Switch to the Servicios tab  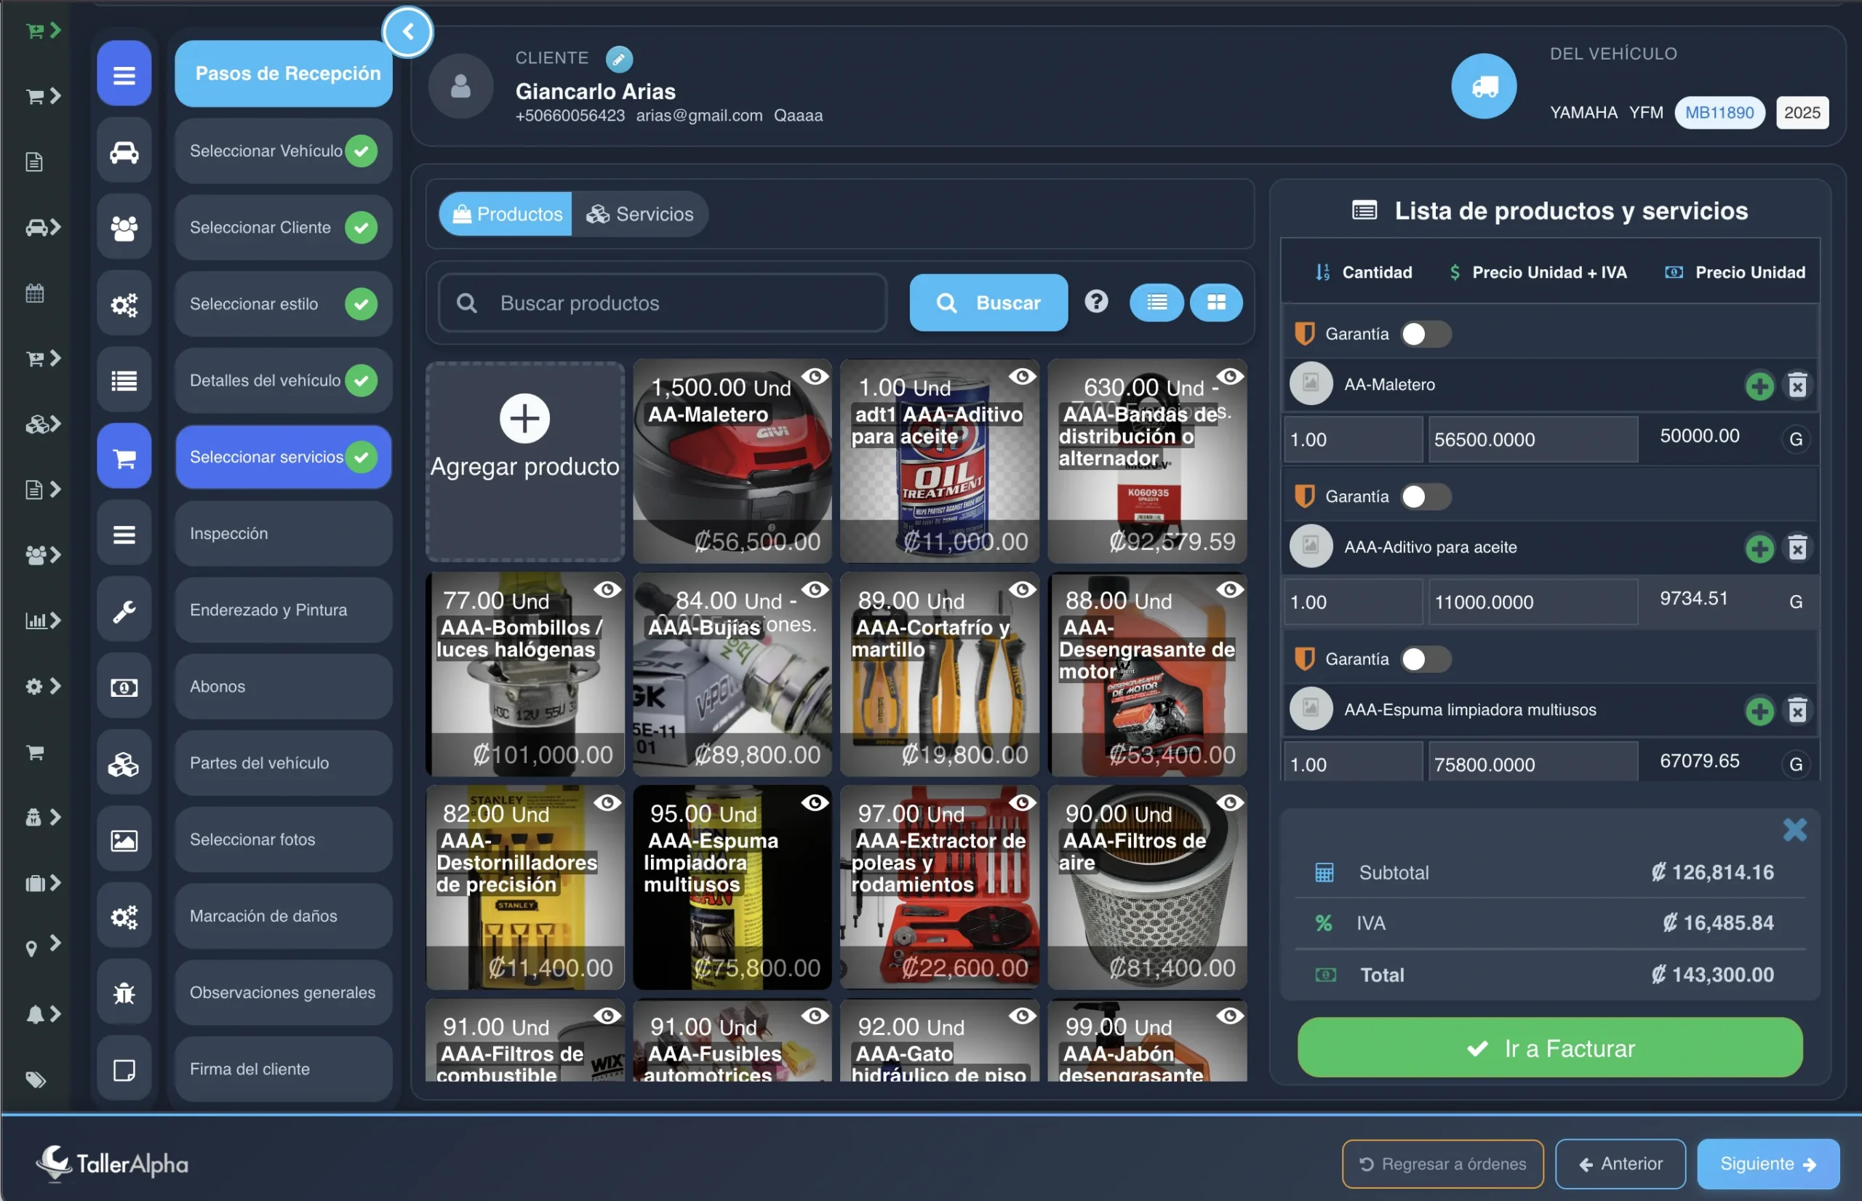coord(640,215)
